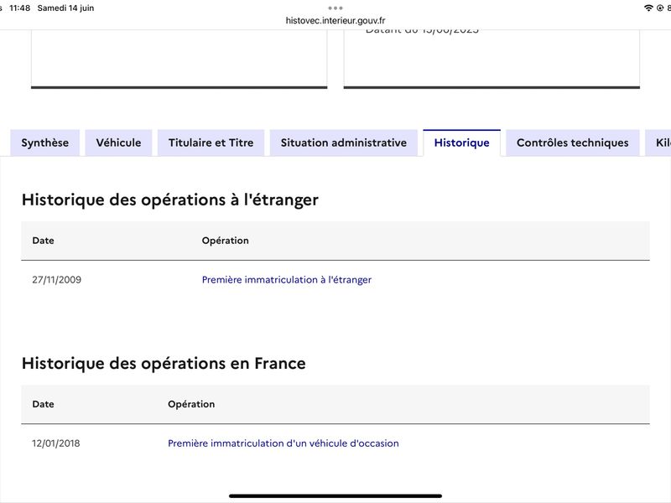Image resolution: width=671 pixels, height=503 pixels.
Task: Select the Titulaire et Titre tab
Action: (x=211, y=143)
